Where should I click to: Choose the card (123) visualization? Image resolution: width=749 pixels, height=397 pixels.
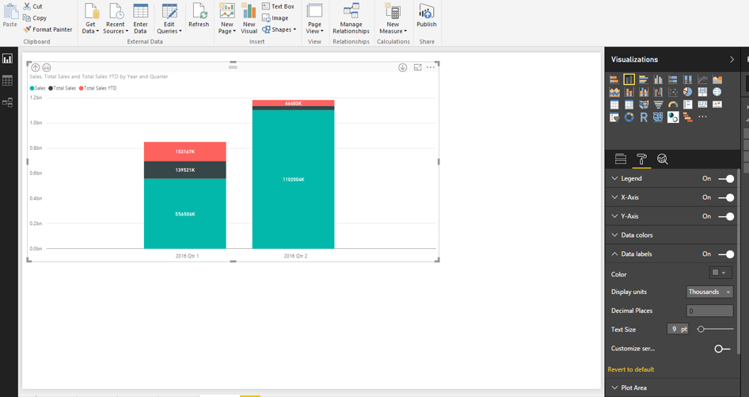(702, 105)
